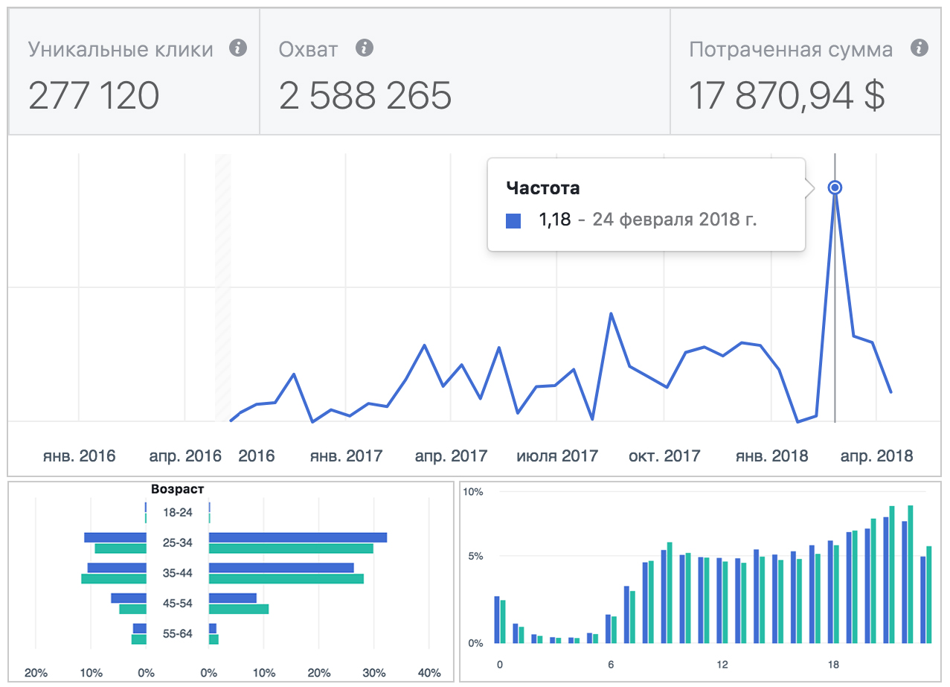Screen dimensions: 950x687
Task: Click info icon next to Уникальные клики
Action: (237, 49)
